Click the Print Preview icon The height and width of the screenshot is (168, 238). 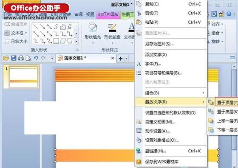pos(28,58)
